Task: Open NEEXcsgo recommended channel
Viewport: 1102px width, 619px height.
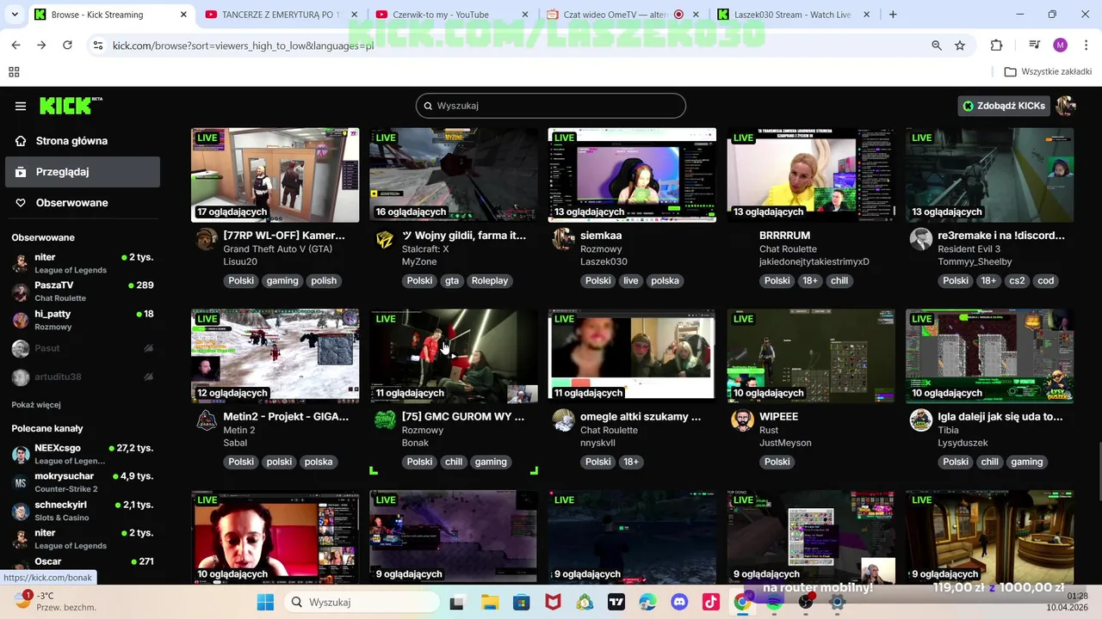Action: click(82, 454)
